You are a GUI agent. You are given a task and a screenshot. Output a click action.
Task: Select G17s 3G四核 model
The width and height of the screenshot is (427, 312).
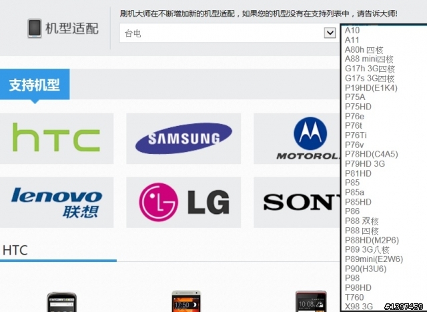click(370, 79)
